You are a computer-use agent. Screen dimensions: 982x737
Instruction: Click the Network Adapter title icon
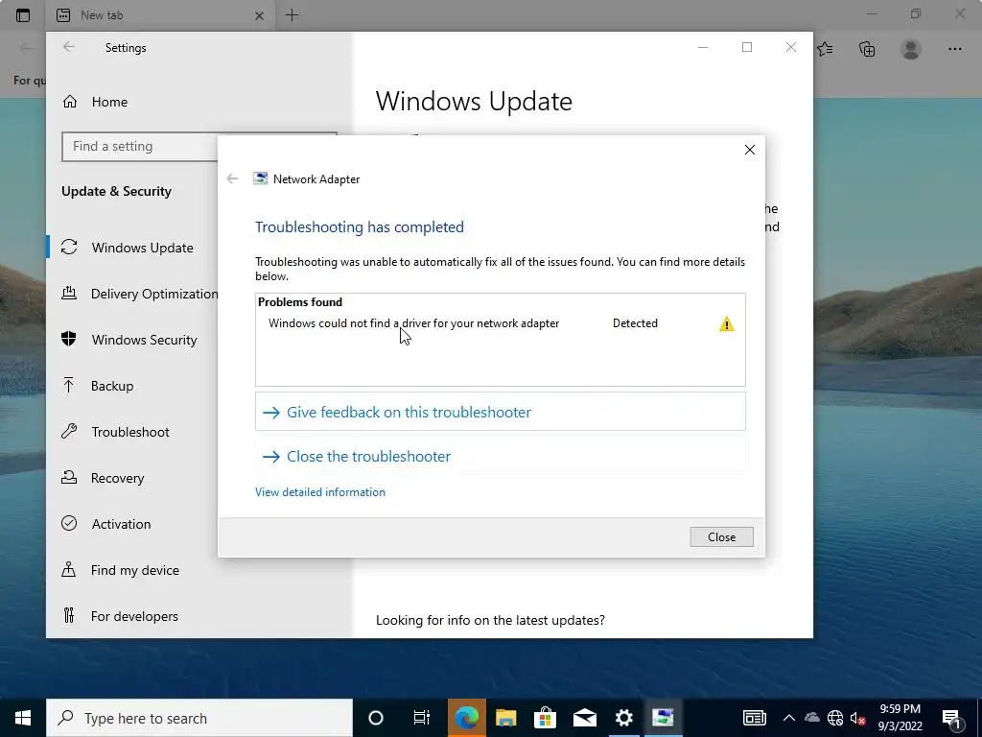click(260, 178)
